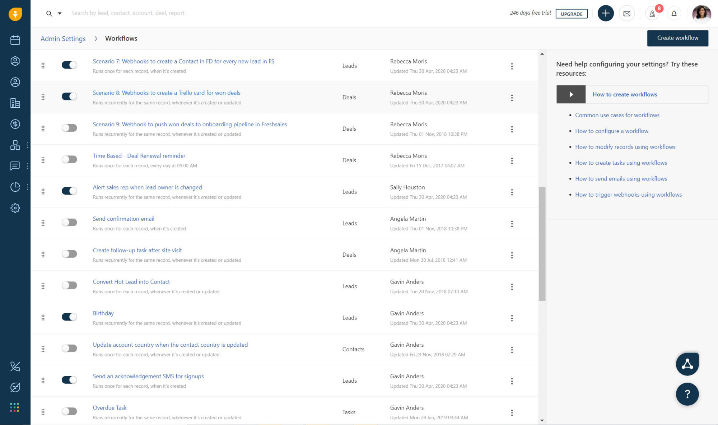Open the Accounts section icon
Viewport: 718px width, 425px height.
pyautogui.click(x=15, y=103)
